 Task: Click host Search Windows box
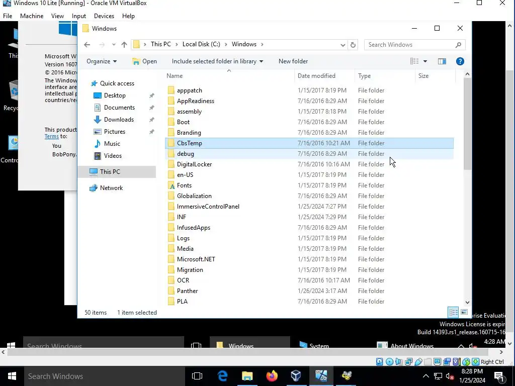104,376
